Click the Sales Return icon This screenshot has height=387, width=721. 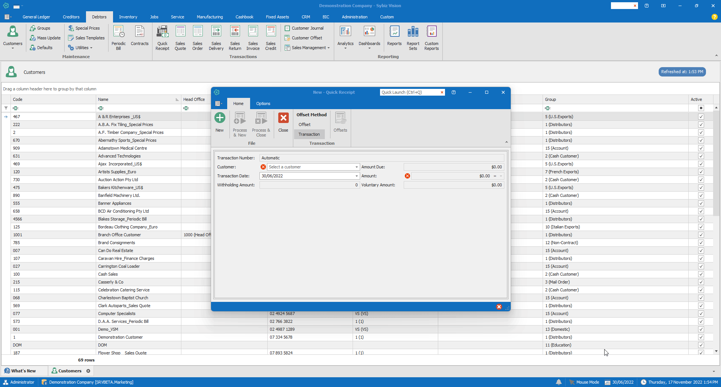tap(235, 37)
